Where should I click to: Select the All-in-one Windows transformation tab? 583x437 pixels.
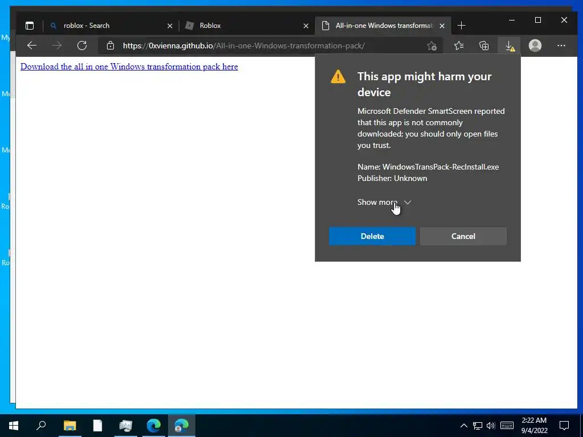click(x=383, y=26)
